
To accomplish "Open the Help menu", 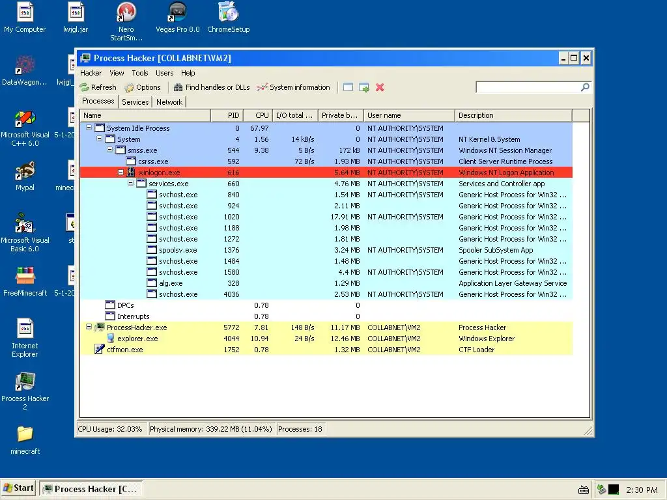I will coord(188,73).
